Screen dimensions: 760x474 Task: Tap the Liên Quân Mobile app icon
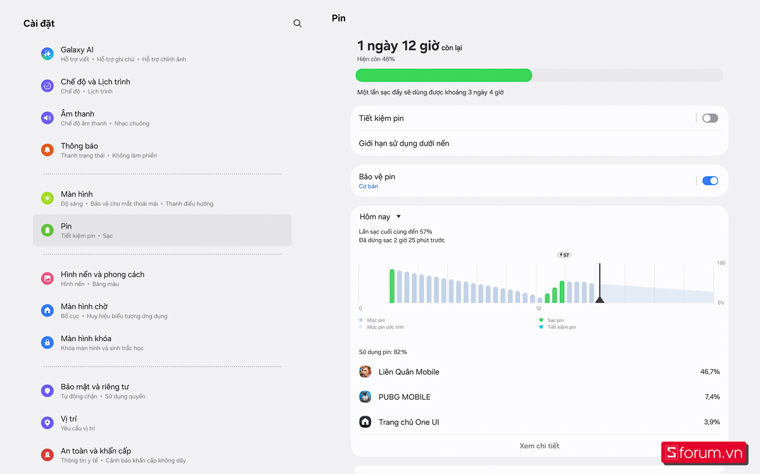tap(365, 372)
